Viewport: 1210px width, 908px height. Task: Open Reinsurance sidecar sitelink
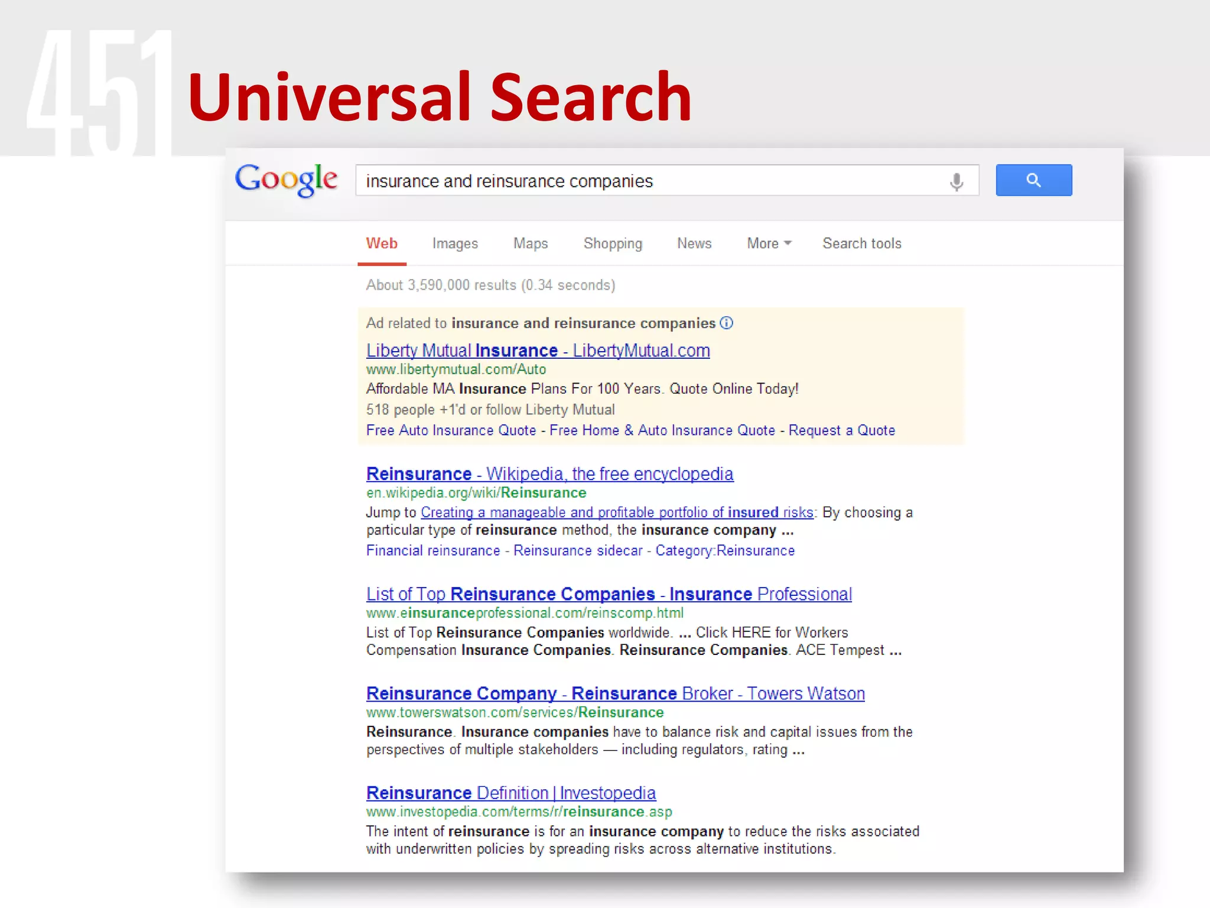578,551
